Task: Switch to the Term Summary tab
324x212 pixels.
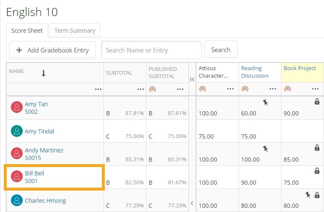Action: tap(75, 31)
